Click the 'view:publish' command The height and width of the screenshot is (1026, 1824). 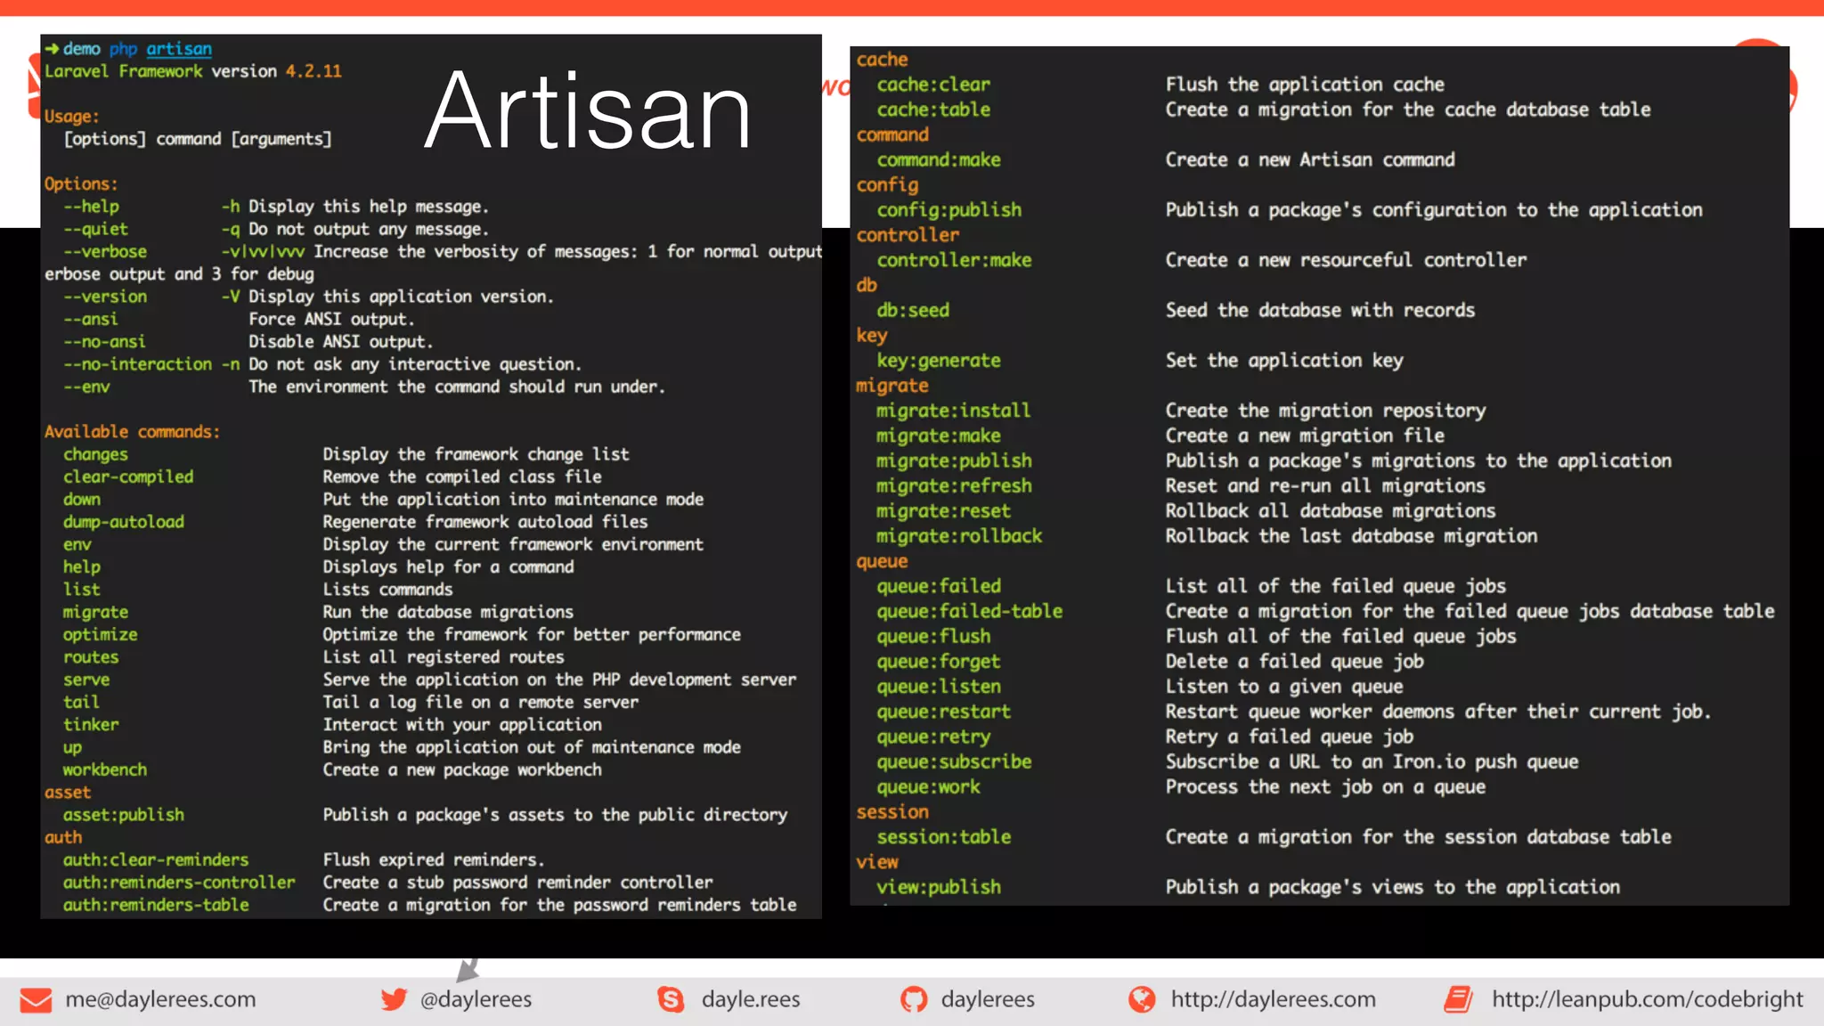939,887
